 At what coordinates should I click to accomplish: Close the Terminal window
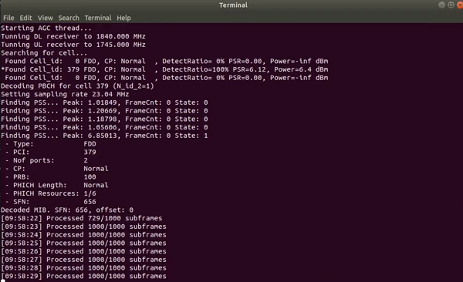point(460,5)
